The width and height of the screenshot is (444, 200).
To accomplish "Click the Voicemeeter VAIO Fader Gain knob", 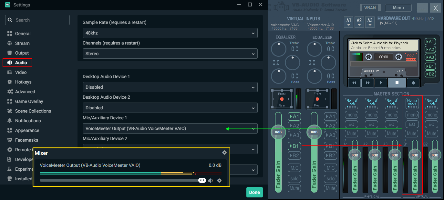I will point(278,132).
